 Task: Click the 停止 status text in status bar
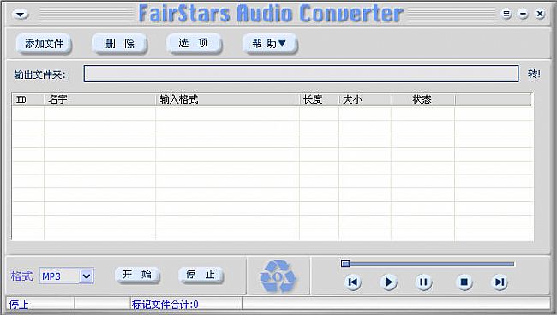19,305
